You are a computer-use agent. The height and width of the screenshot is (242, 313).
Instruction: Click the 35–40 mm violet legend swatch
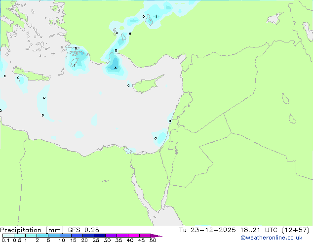click(x=122, y=236)
